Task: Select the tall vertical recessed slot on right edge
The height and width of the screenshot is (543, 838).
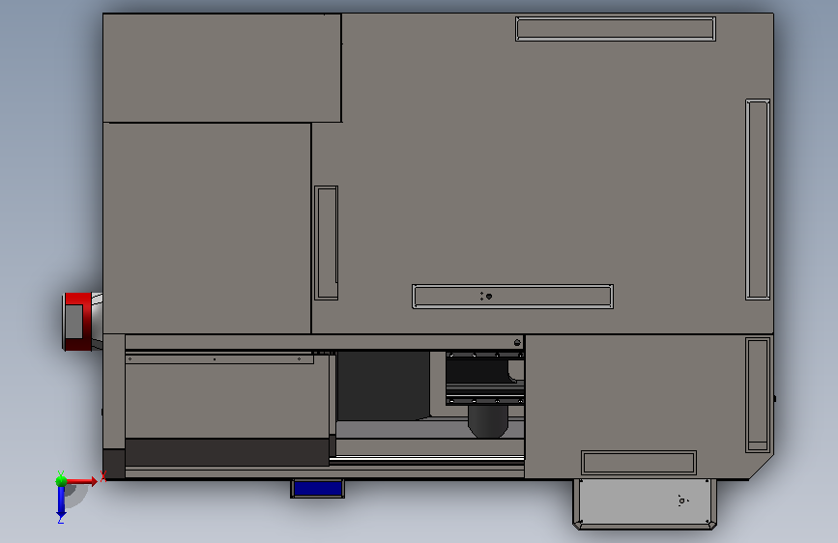Action: coord(758,199)
